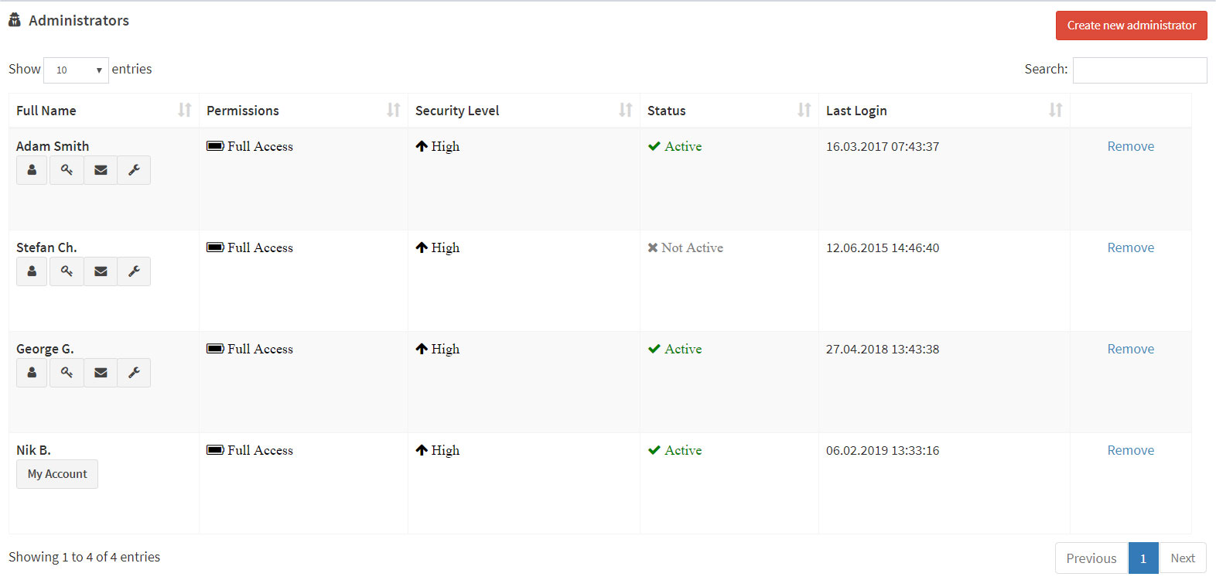Sort table by Permissions column
This screenshot has height=587, width=1216.
tap(303, 111)
